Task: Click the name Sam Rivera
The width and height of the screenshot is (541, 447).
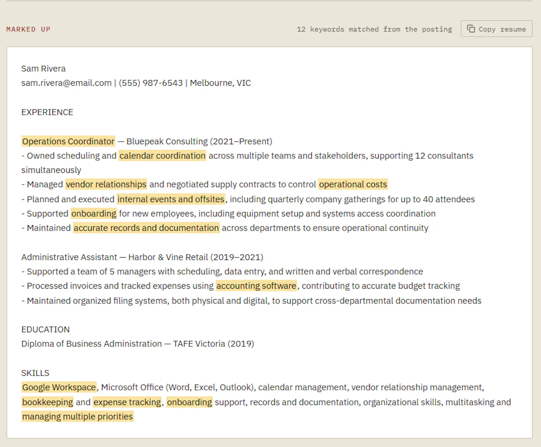Action: coord(43,69)
